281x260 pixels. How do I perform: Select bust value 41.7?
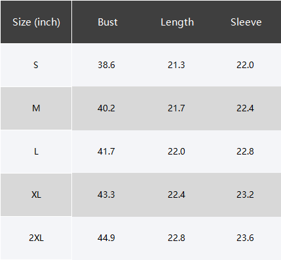click(106, 151)
